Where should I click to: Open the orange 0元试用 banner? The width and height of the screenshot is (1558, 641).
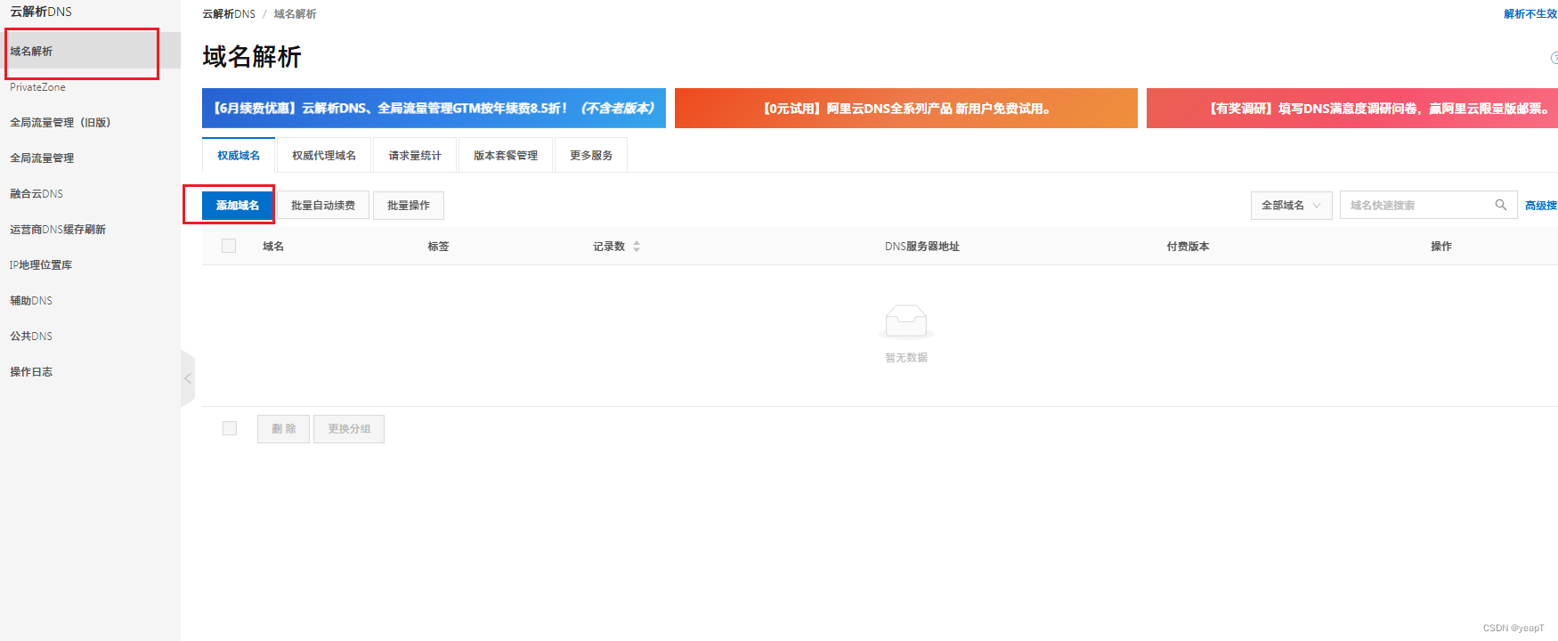coord(906,108)
